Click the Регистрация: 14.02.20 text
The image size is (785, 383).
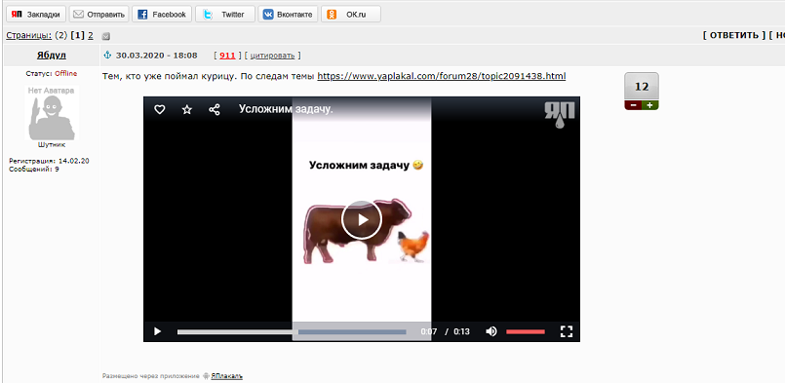pos(49,161)
